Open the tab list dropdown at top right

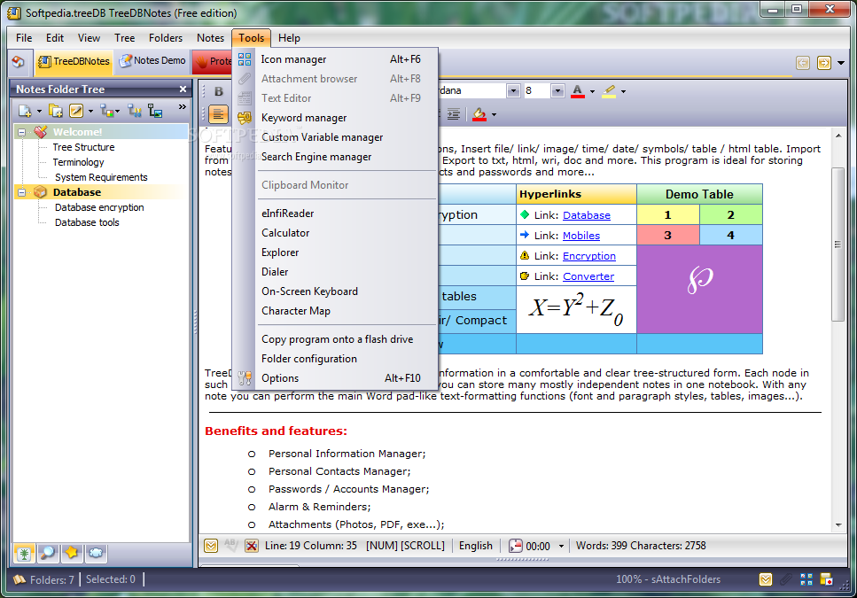pos(841,63)
